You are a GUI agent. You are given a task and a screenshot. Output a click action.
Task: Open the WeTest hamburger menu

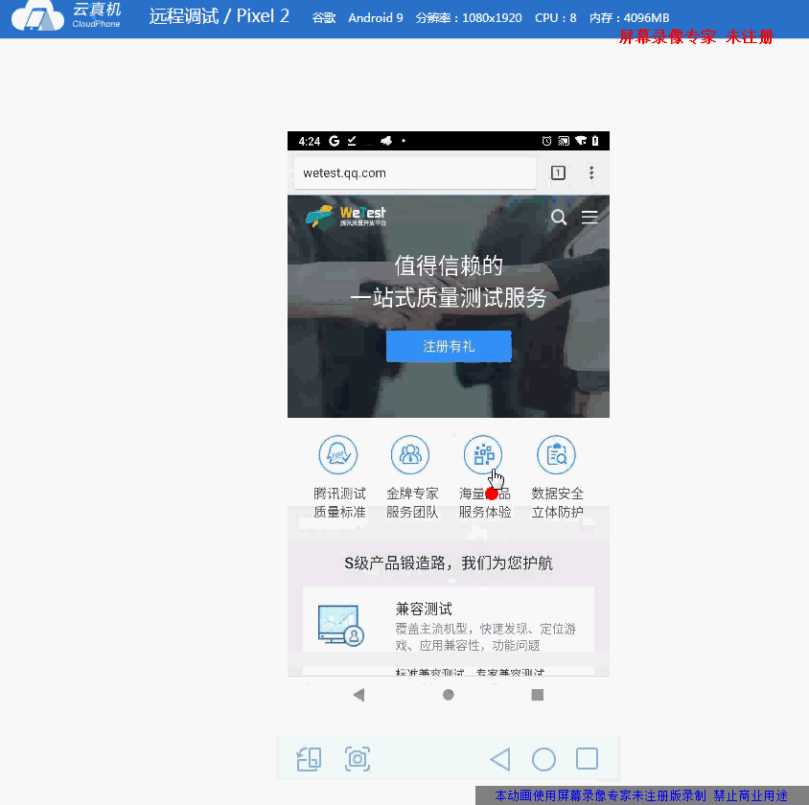(x=589, y=218)
